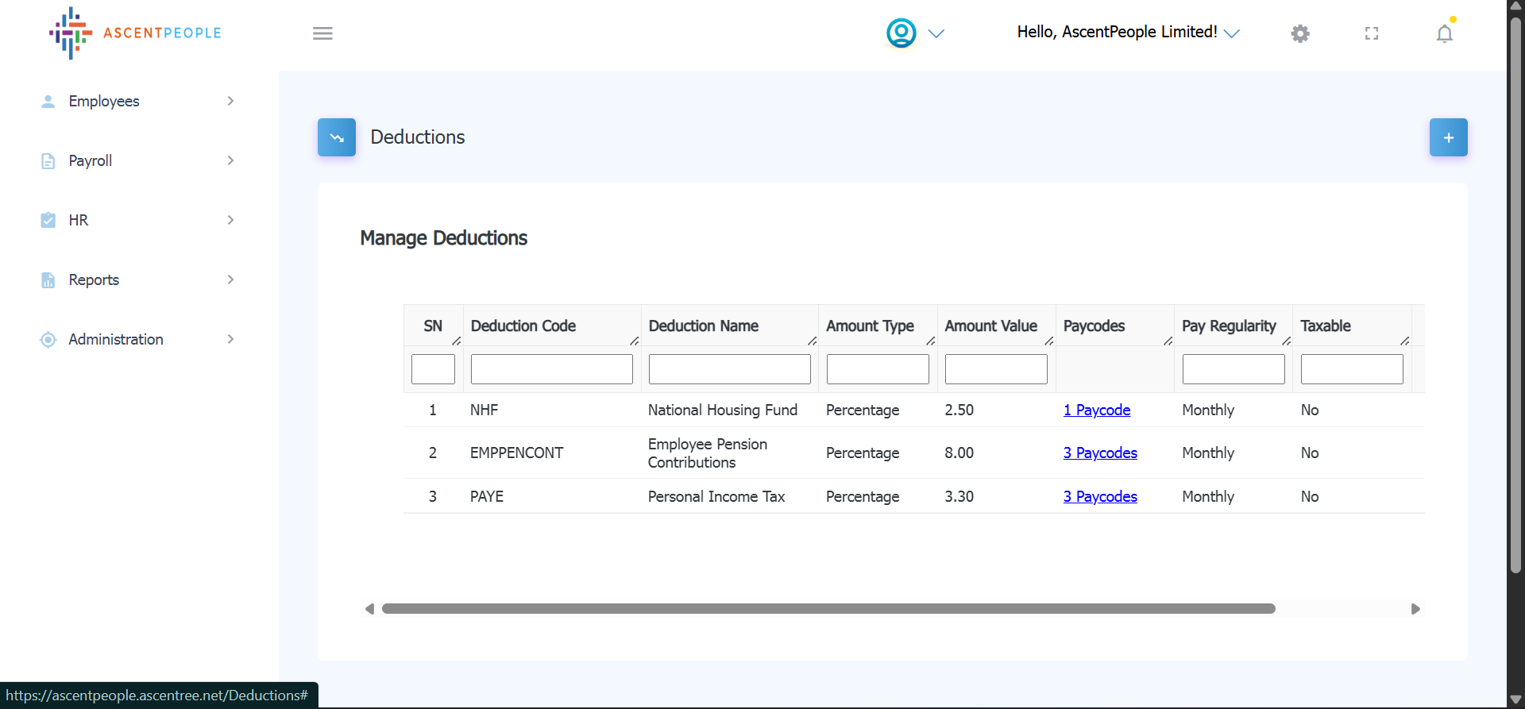Click the Deductions header trend icon
The width and height of the screenshot is (1525, 709).
(337, 137)
